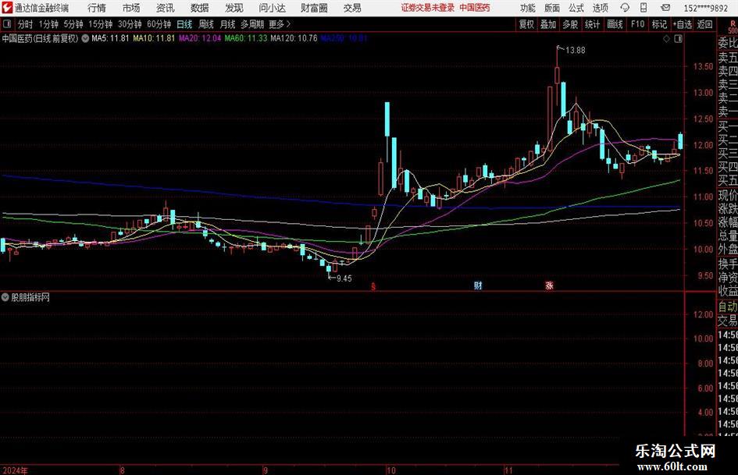Open the 数据 menu
Viewport: 738px width, 475px height.
(200, 8)
